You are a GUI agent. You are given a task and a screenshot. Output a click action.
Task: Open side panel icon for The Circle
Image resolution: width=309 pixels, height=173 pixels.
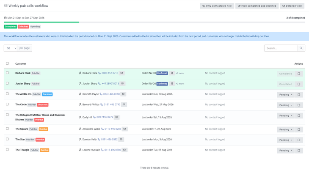pyautogui.click(x=299, y=105)
